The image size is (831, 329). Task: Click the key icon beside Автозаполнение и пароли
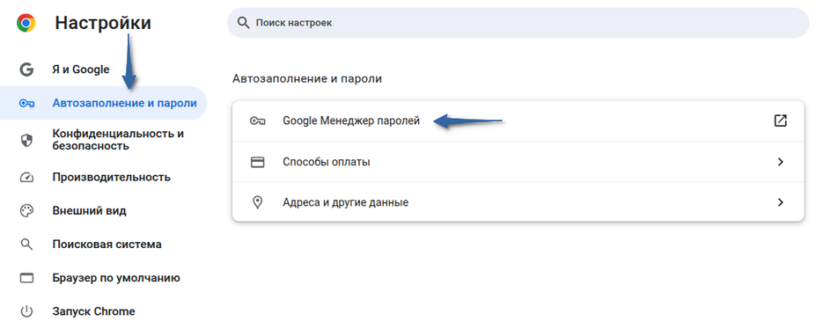coord(26,103)
